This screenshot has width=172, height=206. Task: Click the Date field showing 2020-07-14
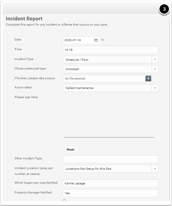[x=81, y=40]
